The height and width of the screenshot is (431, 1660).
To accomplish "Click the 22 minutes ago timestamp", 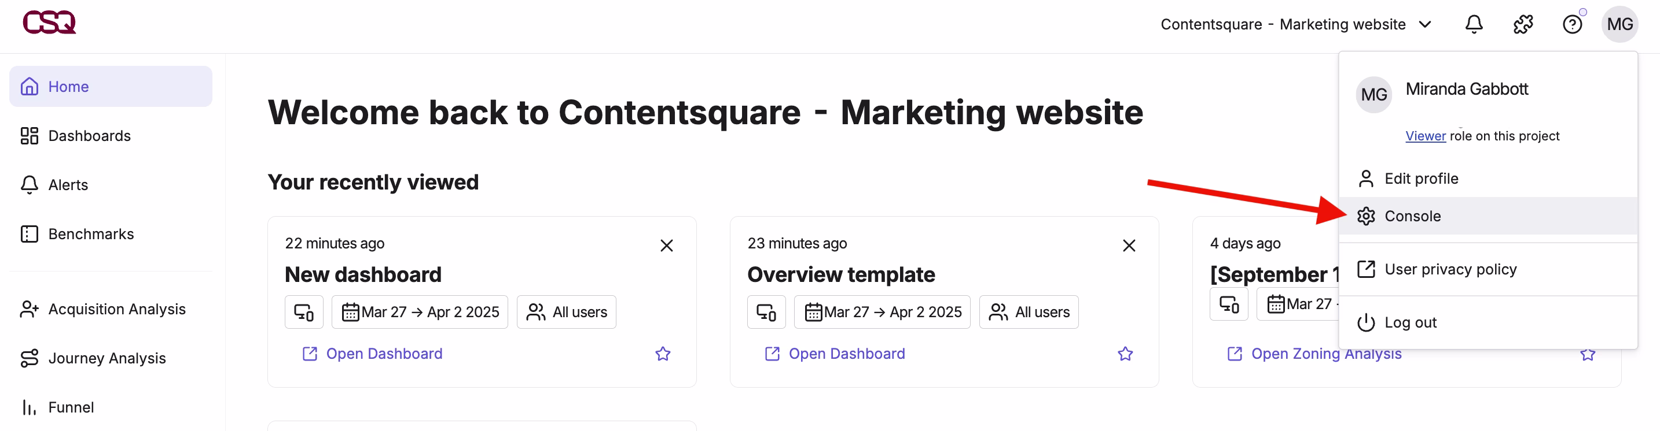I will click(x=335, y=243).
